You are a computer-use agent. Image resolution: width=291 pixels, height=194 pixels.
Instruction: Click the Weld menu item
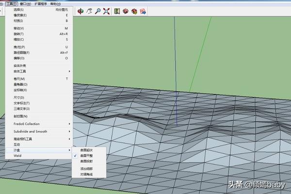[x=39, y=156]
